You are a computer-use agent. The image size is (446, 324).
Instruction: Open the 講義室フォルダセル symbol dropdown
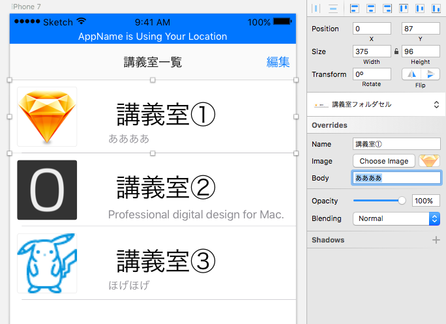(x=376, y=104)
